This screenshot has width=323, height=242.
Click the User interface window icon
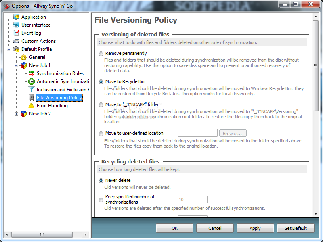(x=16, y=25)
